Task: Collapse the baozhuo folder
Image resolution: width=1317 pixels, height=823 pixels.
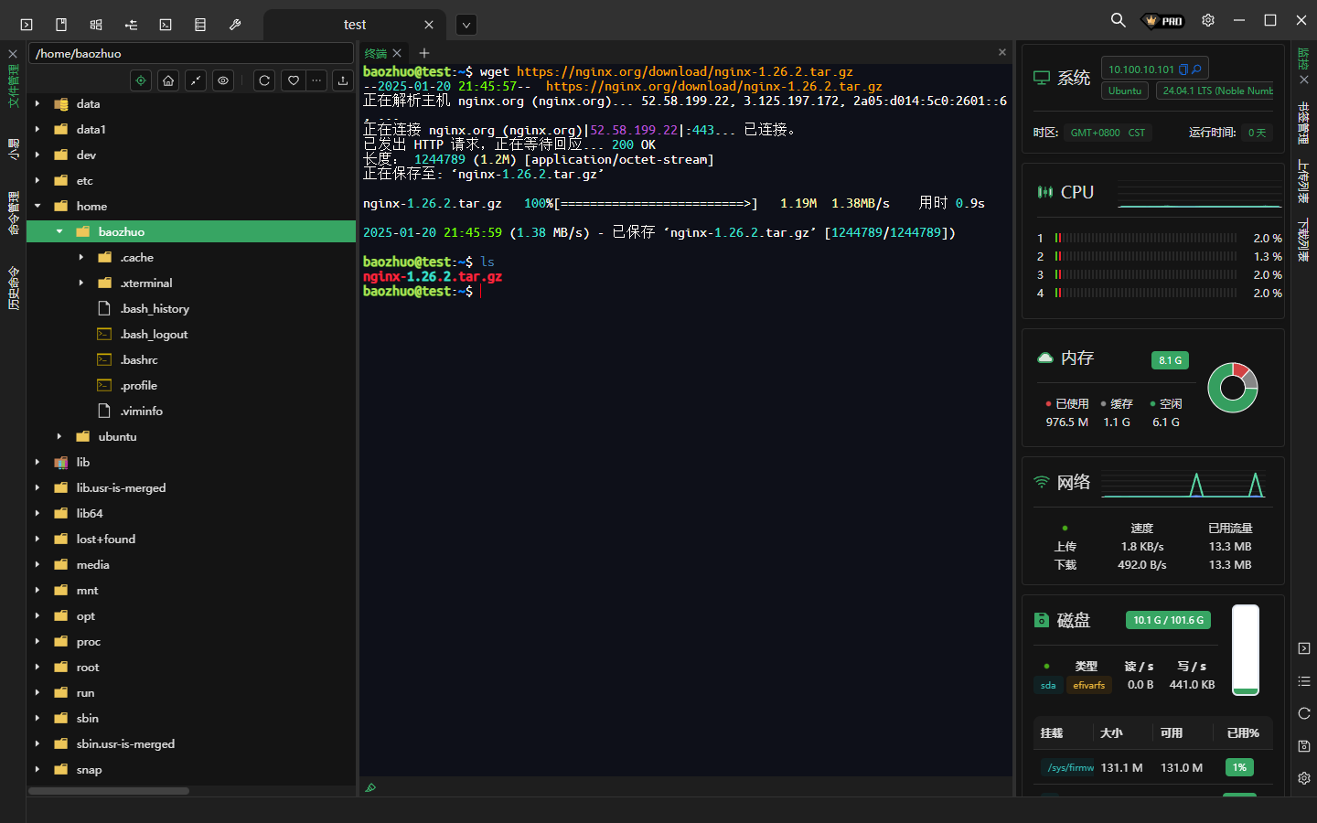Action: click(59, 232)
